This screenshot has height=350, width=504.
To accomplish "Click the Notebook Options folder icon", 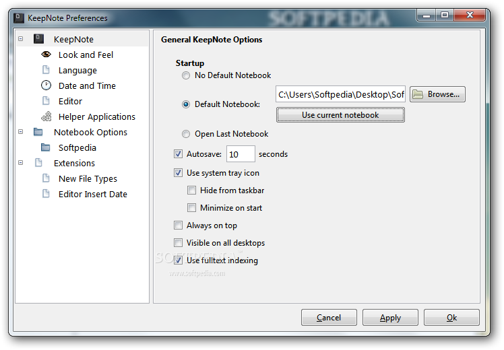I will point(38,132).
